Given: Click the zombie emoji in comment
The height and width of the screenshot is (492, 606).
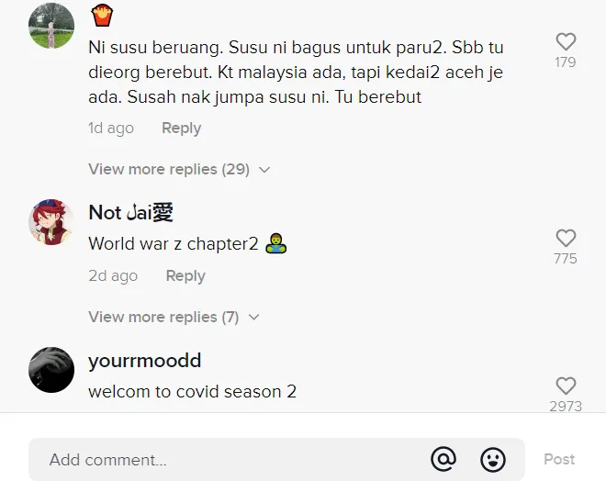Looking at the screenshot, I should [x=276, y=243].
